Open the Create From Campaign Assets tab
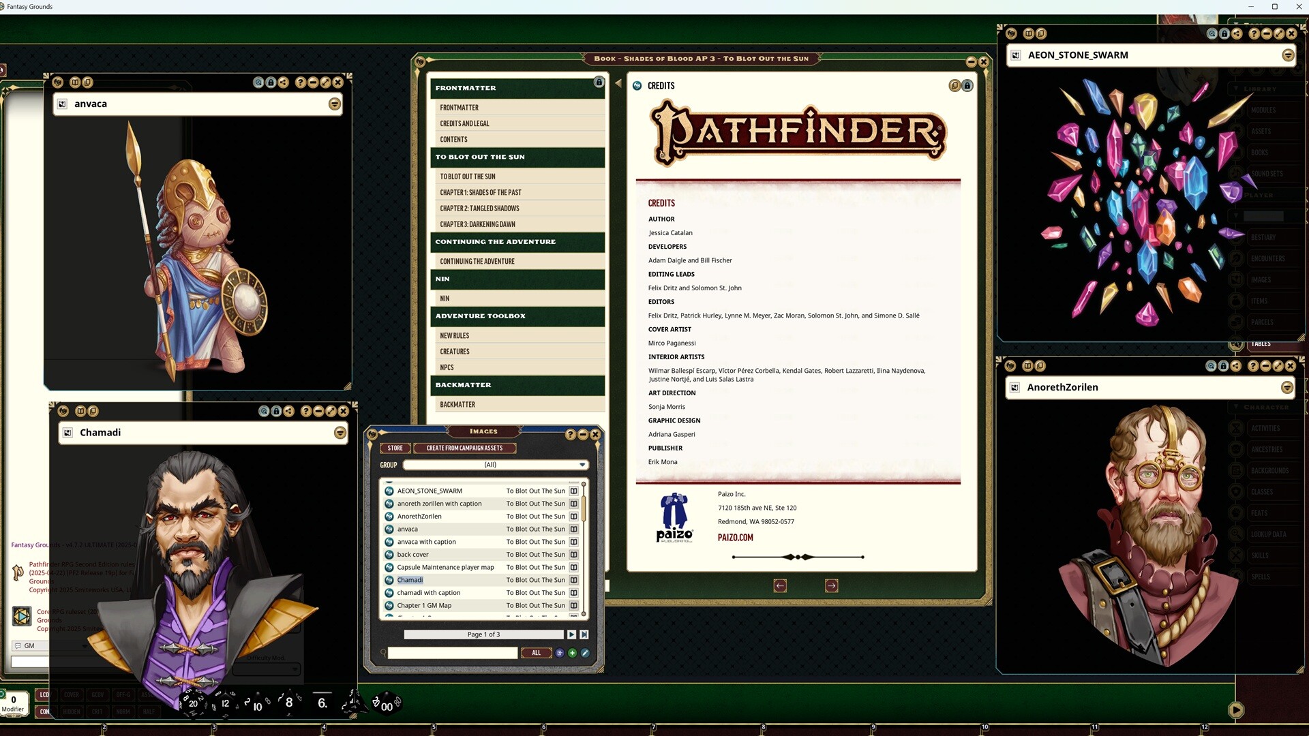 pos(466,448)
